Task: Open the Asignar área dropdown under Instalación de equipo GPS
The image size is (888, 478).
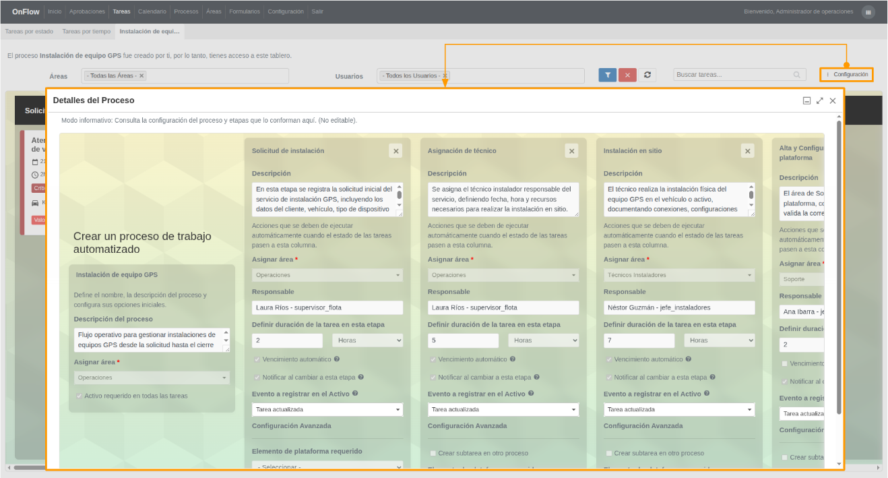Action: click(x=152, y=378)
